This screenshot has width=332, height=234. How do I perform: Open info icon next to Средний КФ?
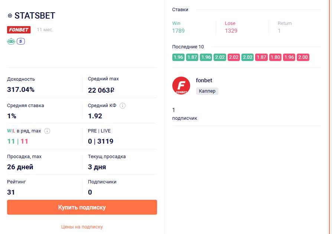tap(123, 106)
